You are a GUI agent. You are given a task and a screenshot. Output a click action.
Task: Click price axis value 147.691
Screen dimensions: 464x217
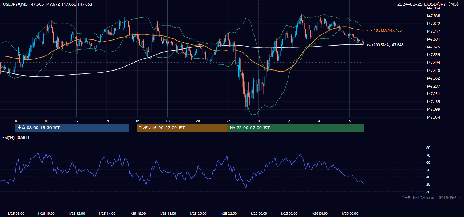[x=433, y=39]
